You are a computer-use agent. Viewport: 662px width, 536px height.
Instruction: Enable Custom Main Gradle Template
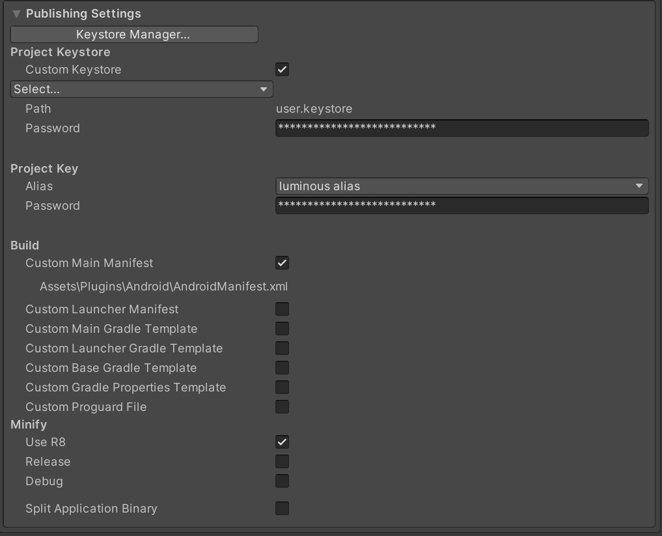coord(282,329)
